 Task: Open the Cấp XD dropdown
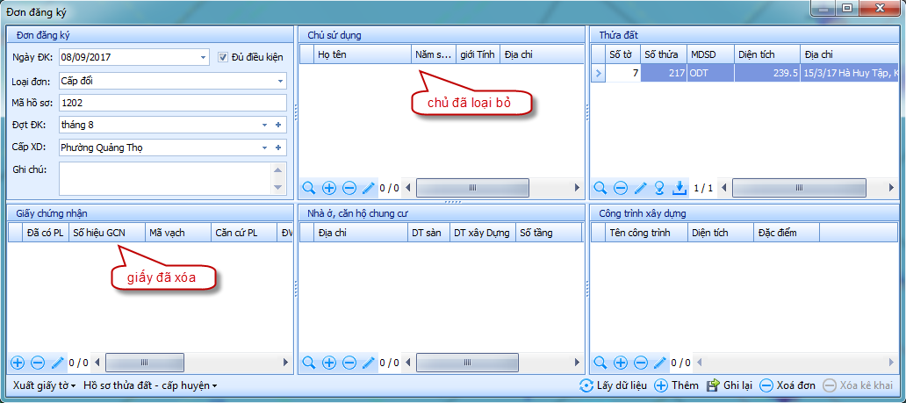tap(264, 148)
